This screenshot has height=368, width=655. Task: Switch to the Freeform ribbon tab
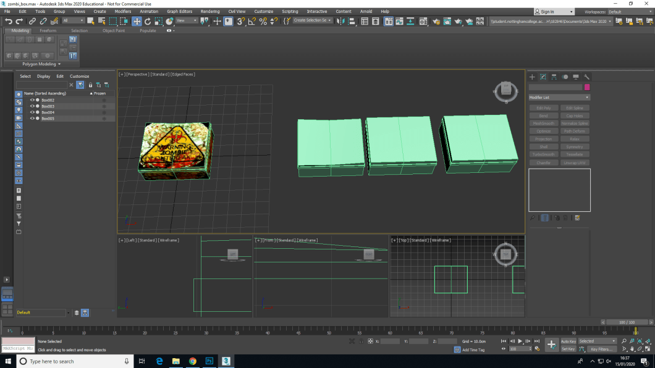[x=48, y=30]
